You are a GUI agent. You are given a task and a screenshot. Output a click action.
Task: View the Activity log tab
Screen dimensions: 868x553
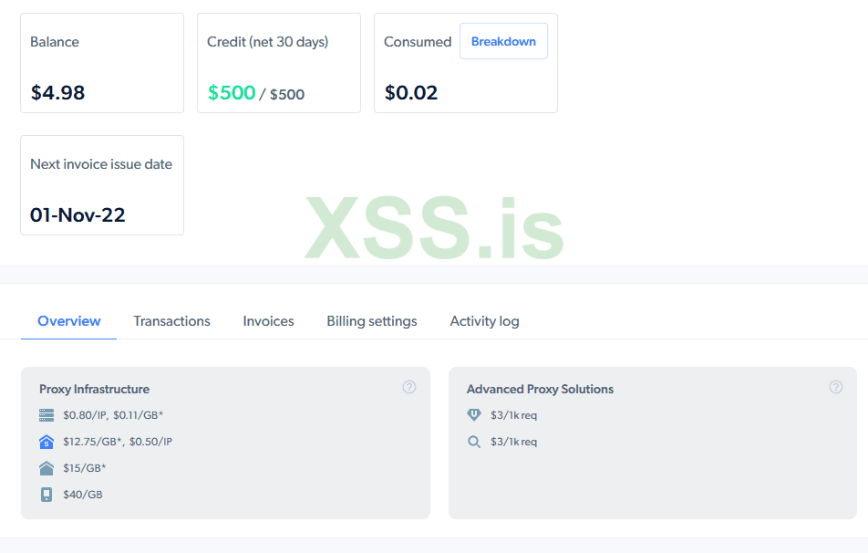click(x=484, y=321)
